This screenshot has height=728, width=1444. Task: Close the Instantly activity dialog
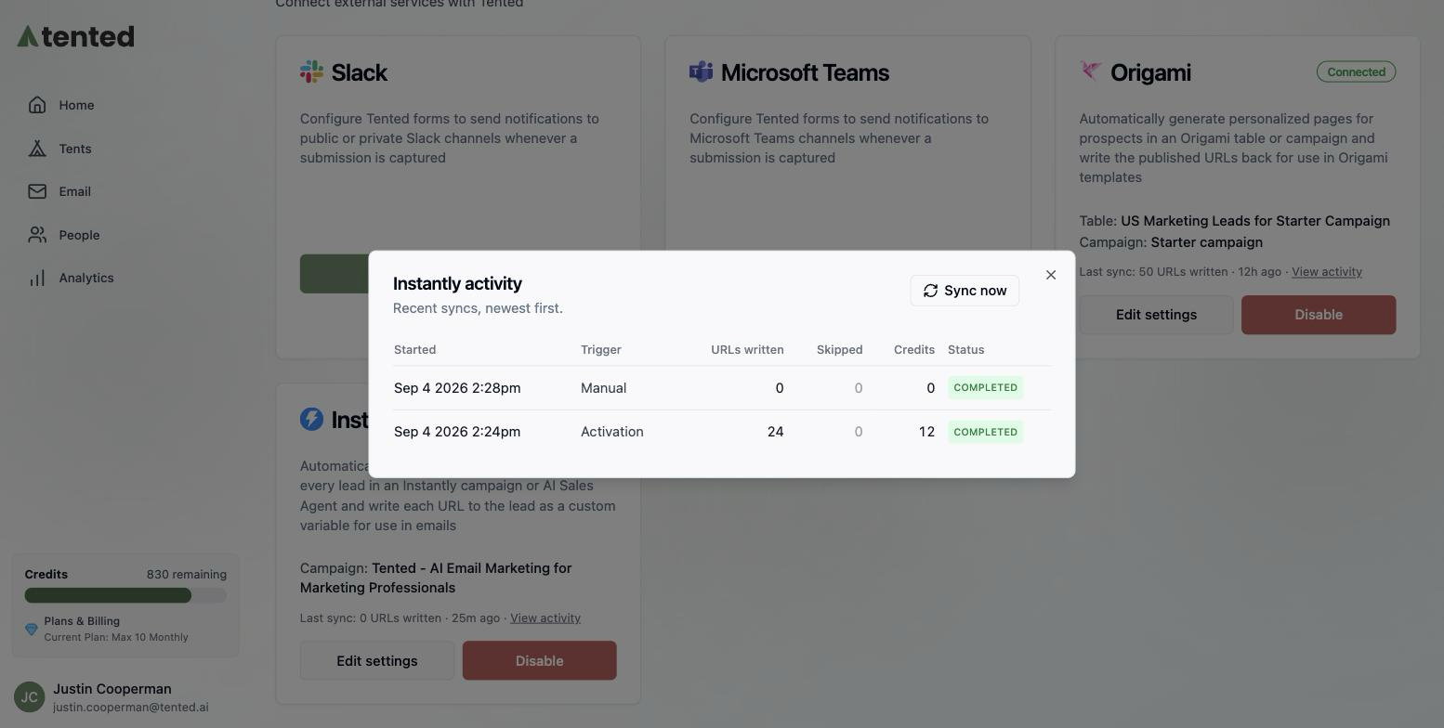point(1051,275)
